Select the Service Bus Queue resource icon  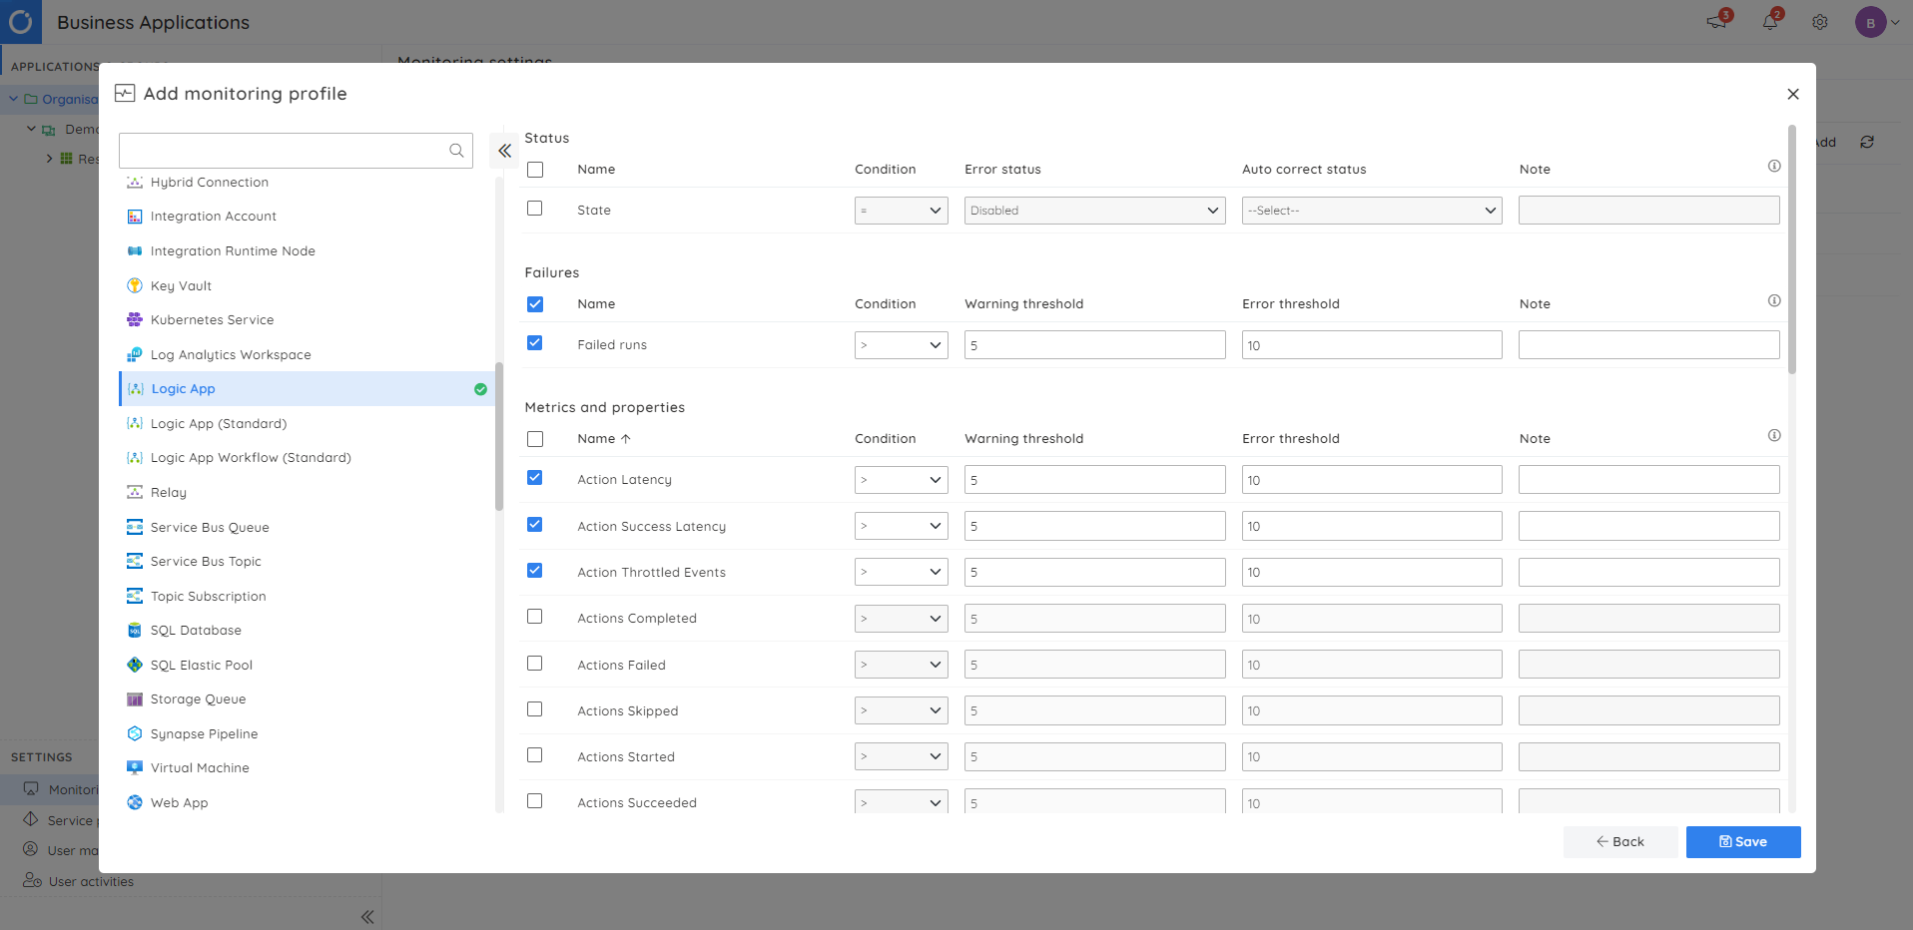point(136,527)
